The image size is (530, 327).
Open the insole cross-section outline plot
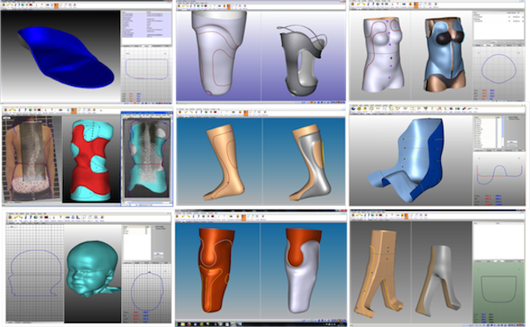[146, 69]
